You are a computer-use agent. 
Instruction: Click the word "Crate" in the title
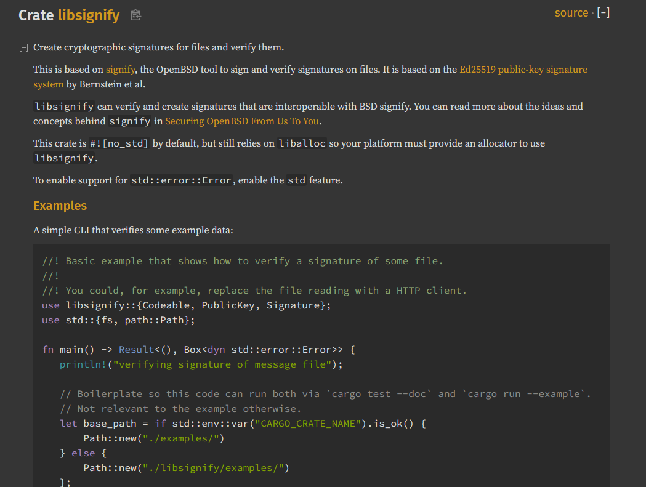36,15
